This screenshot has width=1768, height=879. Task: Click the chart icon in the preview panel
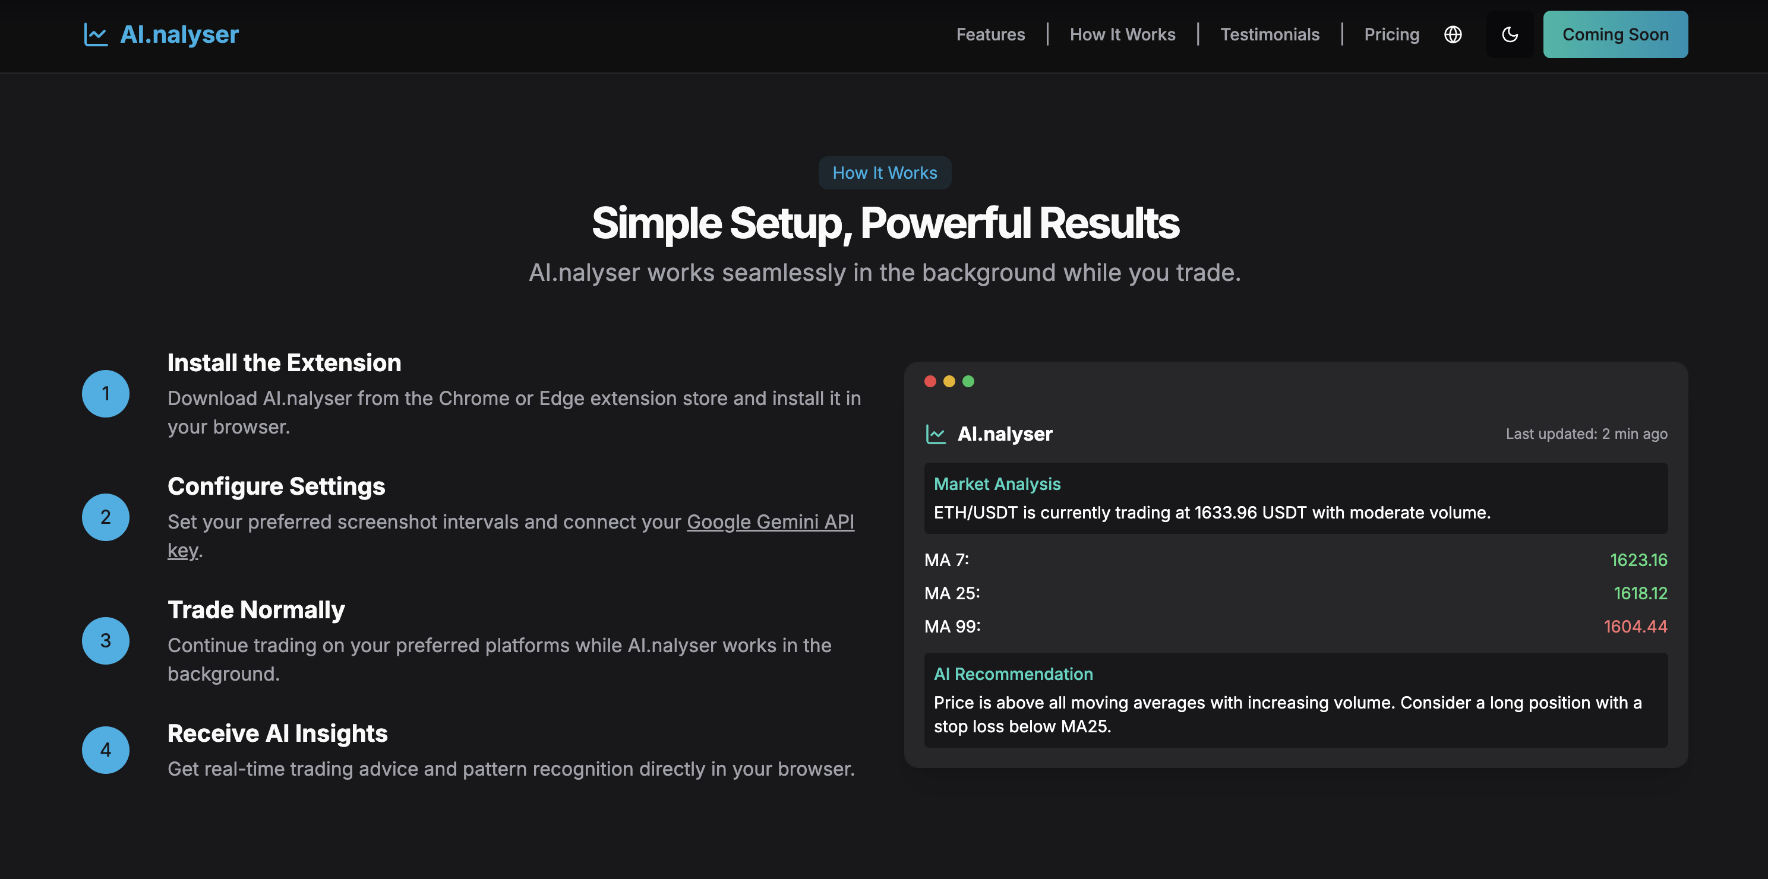(x=936, y=434)
